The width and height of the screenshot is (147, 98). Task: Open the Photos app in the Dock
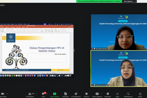click(6, 76)
